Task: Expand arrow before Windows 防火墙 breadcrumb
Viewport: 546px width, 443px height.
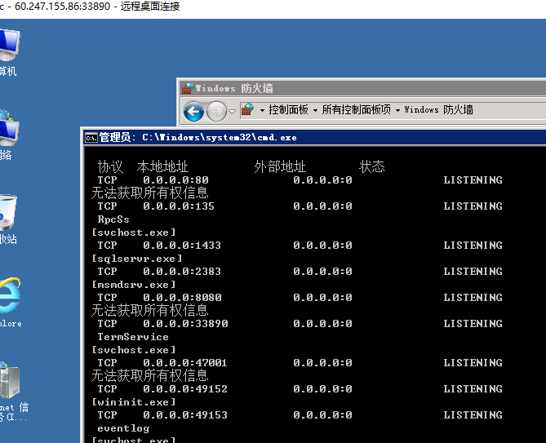Action: 398,110
